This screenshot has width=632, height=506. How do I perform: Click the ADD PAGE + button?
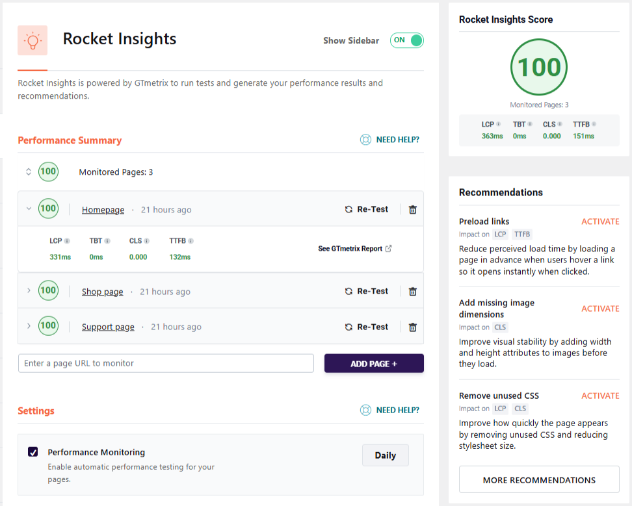click(374, 364)
